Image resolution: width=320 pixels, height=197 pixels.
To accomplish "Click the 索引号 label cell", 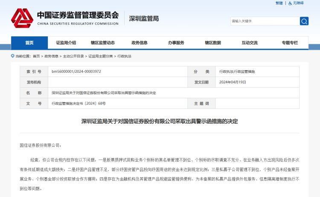I will click(34, 71).
